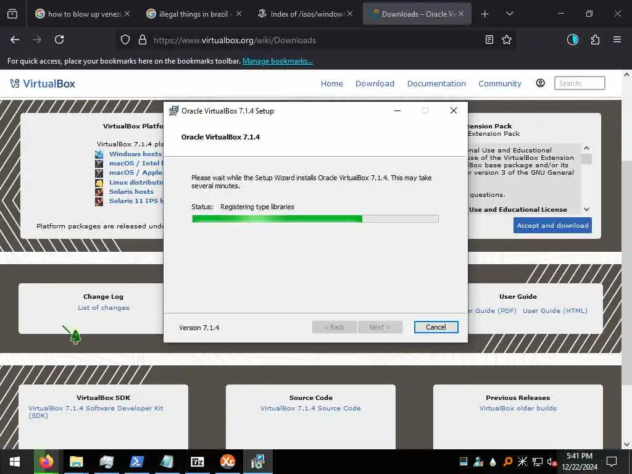This screenshot has height=474, width=632.
Task: Close the 'how to blow up' tab
Action: [x=127, y=14]
